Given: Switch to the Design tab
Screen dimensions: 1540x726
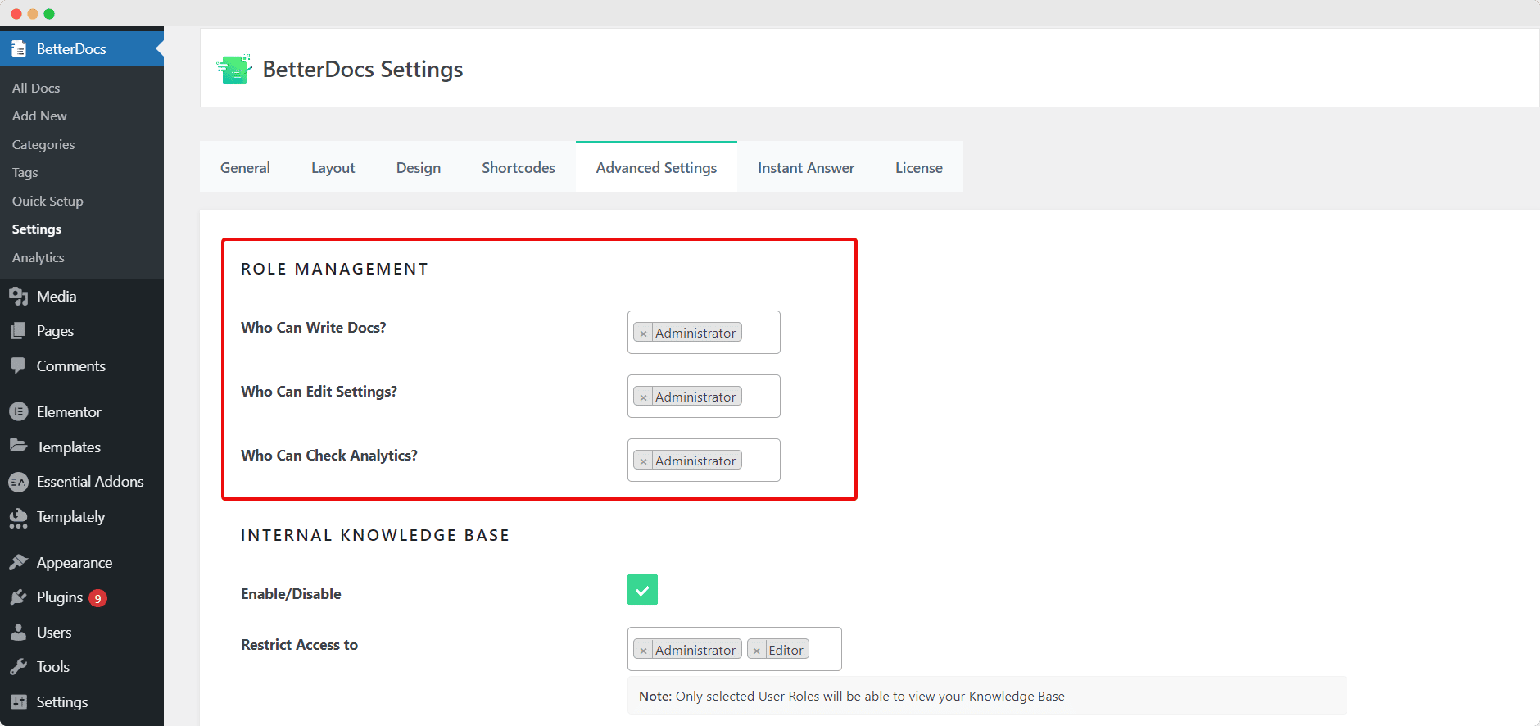Looking at the screenshot, I should [419, 167].
